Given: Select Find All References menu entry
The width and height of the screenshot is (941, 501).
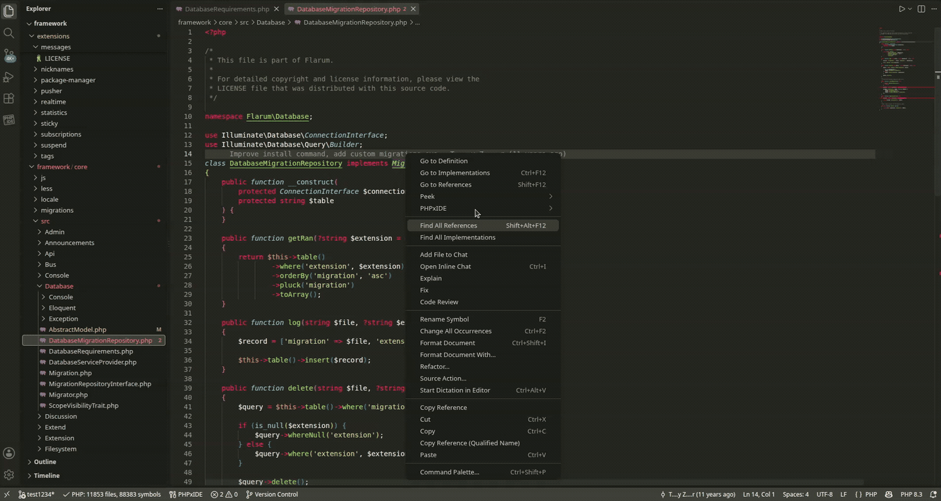Looking at the screenshot, I should point(482,225).
